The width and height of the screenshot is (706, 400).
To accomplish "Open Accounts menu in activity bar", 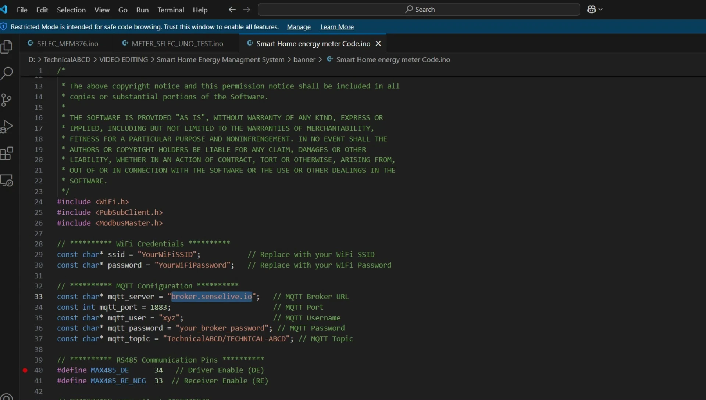I will [x=7, y=396].
